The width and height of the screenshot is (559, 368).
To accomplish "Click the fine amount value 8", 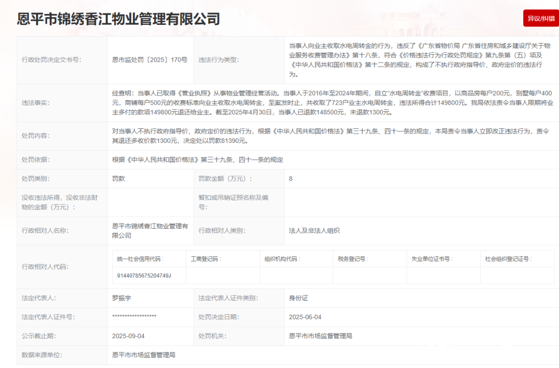I will (x=290, y=179).
